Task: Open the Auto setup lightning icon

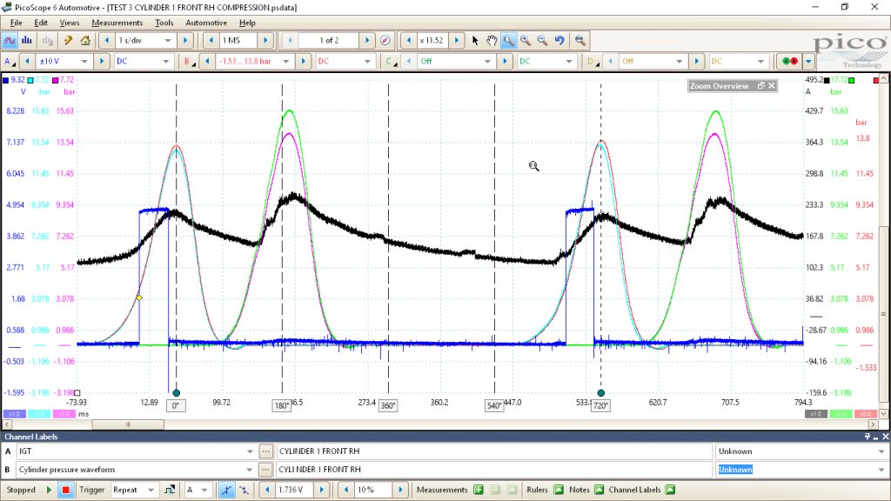Action: pyautogui.click(x=68, y=40)
